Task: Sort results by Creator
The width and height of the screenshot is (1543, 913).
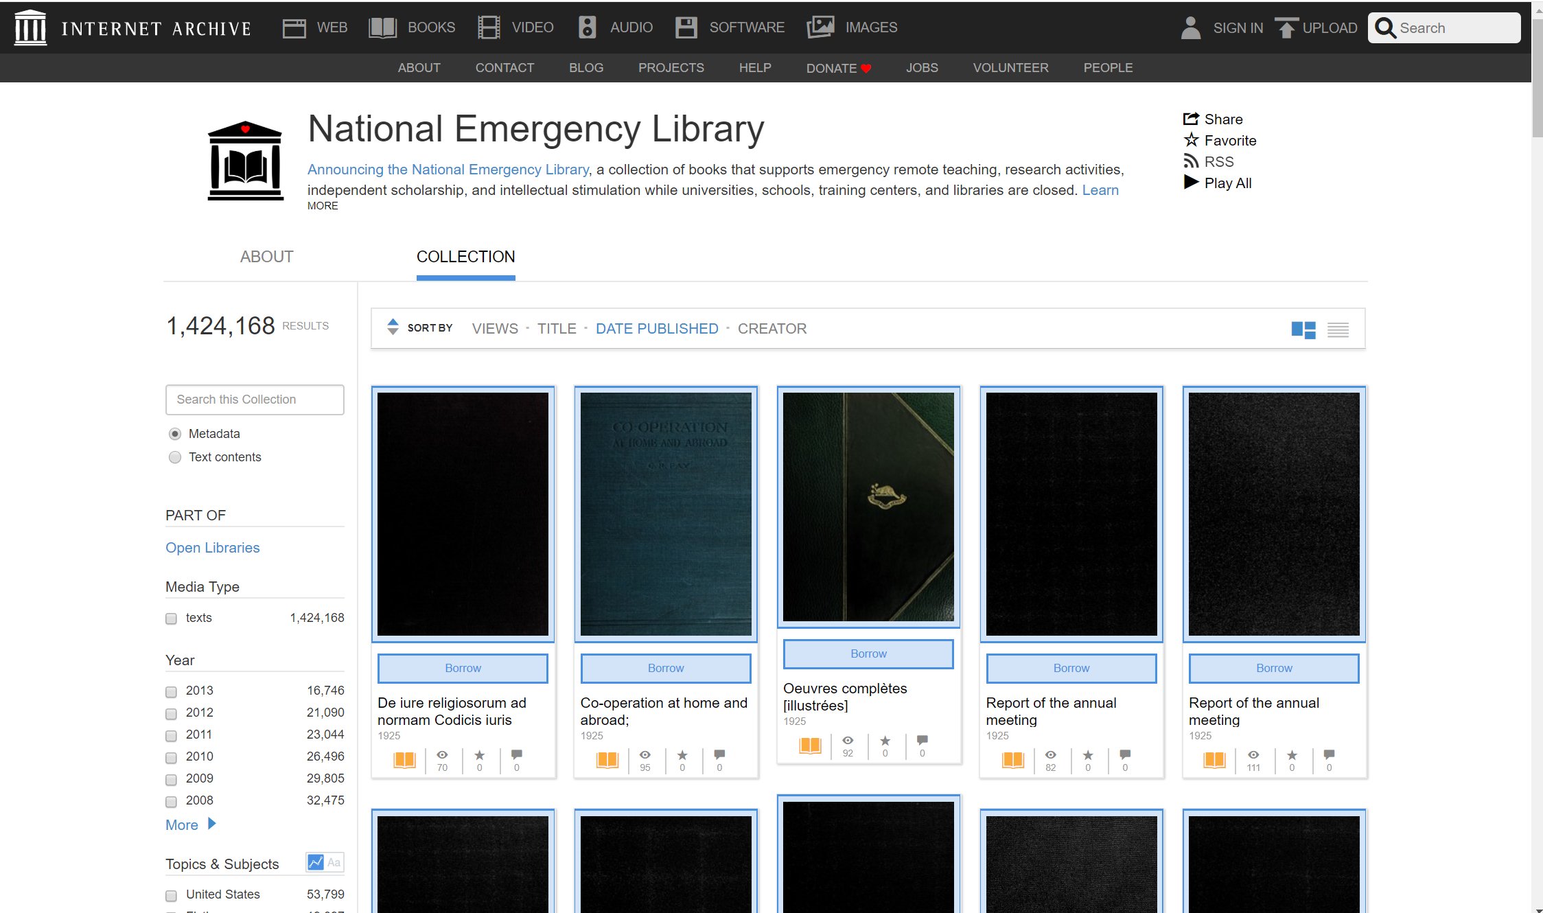Action: click(x=772, y=328)
